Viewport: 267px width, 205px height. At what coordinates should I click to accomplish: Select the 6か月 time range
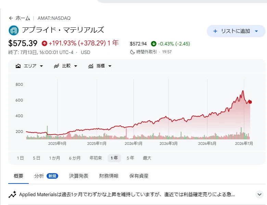pos(75,158)
